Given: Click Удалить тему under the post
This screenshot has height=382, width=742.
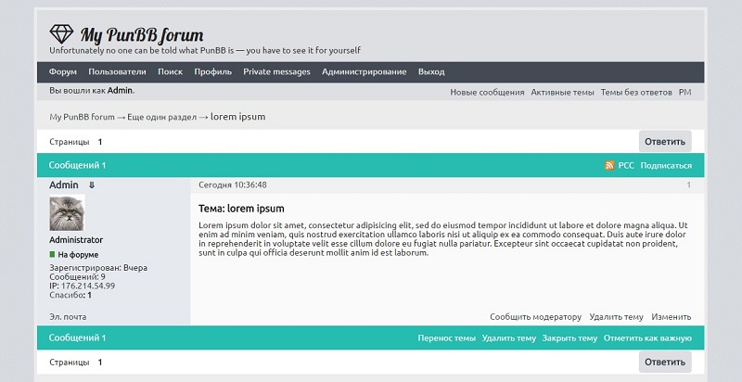Looking at the screenshot, I should point(616,317).
